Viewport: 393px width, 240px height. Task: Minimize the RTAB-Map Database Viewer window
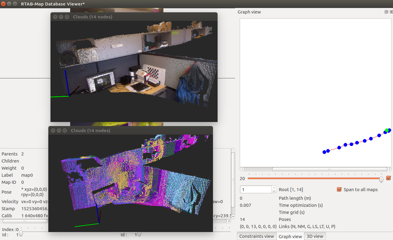[9, 4]
